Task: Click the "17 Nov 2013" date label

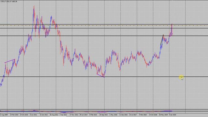Action: [x=74, y=115]
